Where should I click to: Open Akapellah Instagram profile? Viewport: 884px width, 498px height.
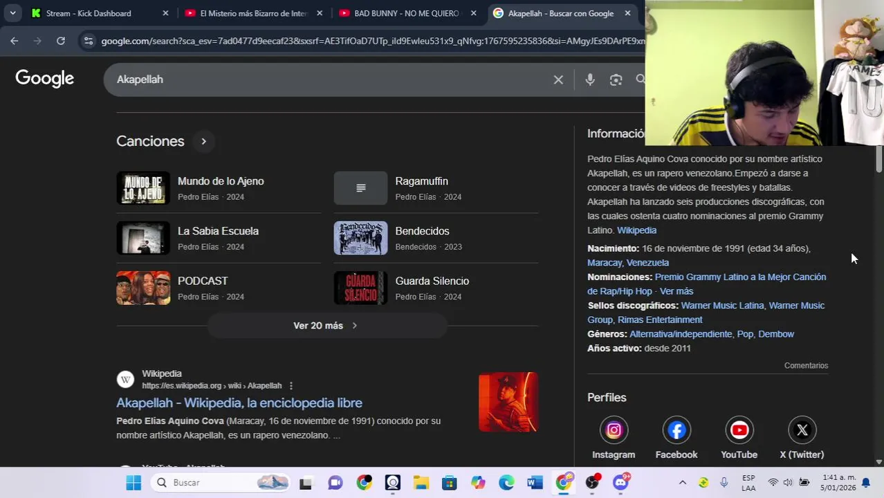[x=614, y=438]
